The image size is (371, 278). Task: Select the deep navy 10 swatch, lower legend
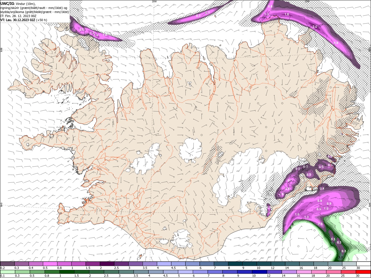tap(259, 272)
